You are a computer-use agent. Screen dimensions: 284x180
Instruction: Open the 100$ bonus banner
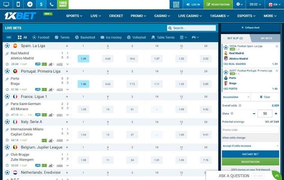coord(63,4)
